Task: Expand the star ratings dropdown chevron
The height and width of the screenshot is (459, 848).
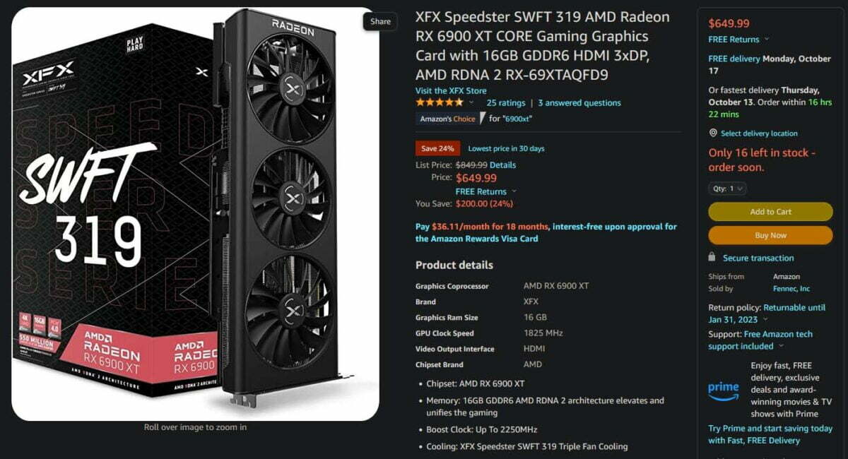Action: point(471,103)
